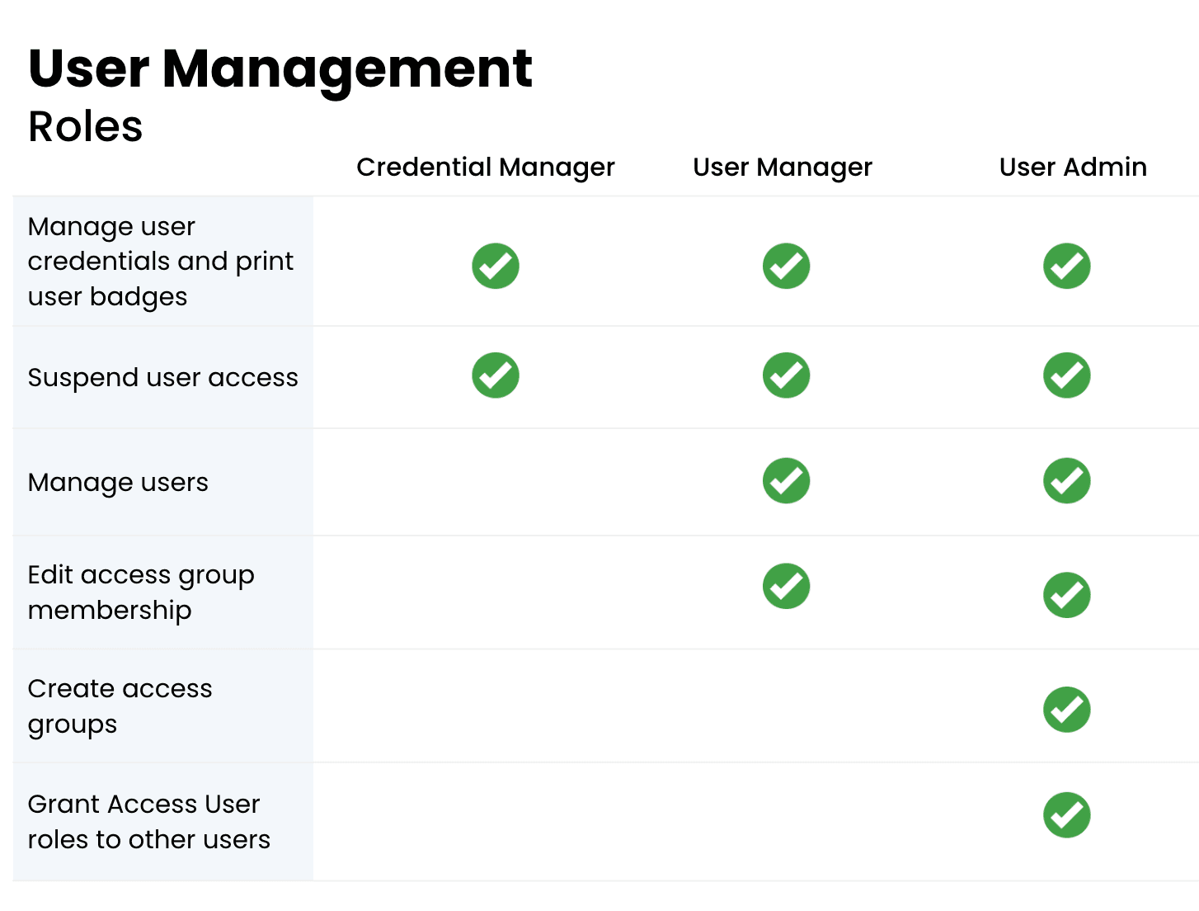
Task: Open the User Admin column header
Action: 1072,167
